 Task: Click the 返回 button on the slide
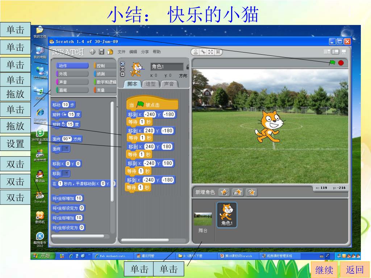(355, 269)
